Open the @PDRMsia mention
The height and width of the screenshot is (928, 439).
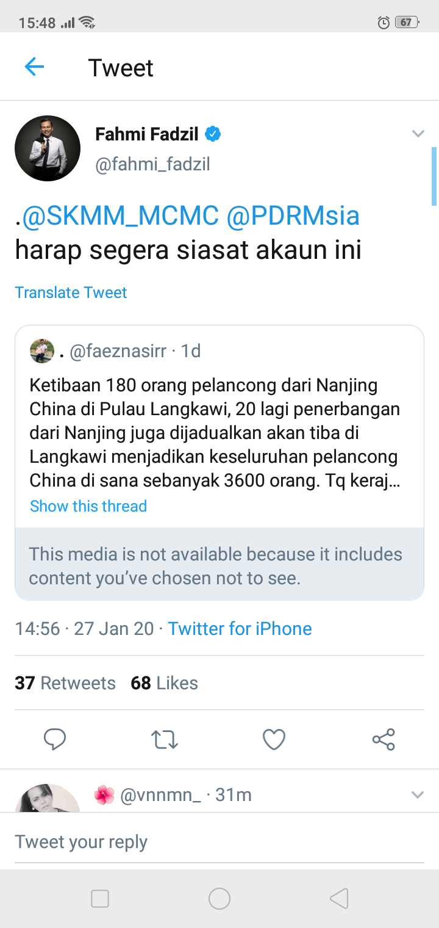click(x=293, y=216)
